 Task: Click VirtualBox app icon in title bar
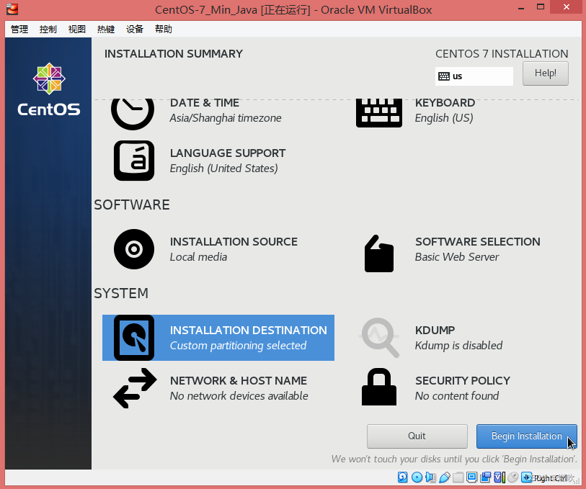pos(12,9)
